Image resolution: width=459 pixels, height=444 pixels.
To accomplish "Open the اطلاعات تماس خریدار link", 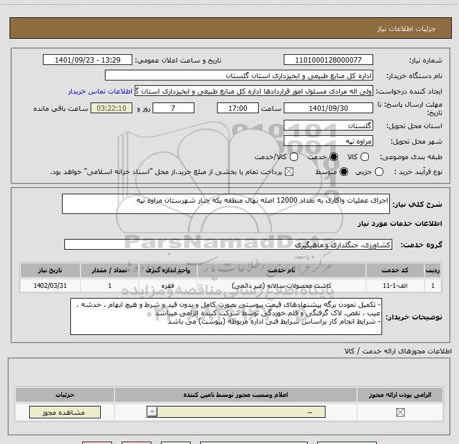I will point(100,91).
